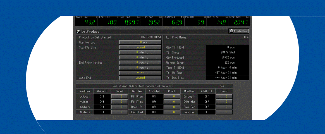Click the FillPres AlmOutpt Off cell
This screenshot has width=325, height=134.
(x=154, y=96)
